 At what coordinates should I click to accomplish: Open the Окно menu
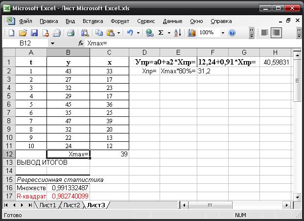pos(196,21)
